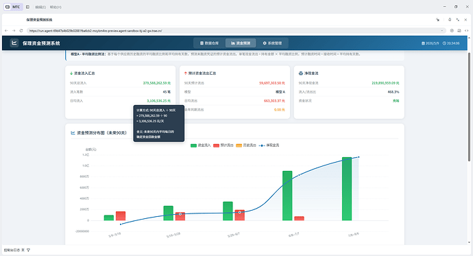Screen dimensions: 473x256
Task: Toggle the 预计流出 legend series
Action: (223, 146)
